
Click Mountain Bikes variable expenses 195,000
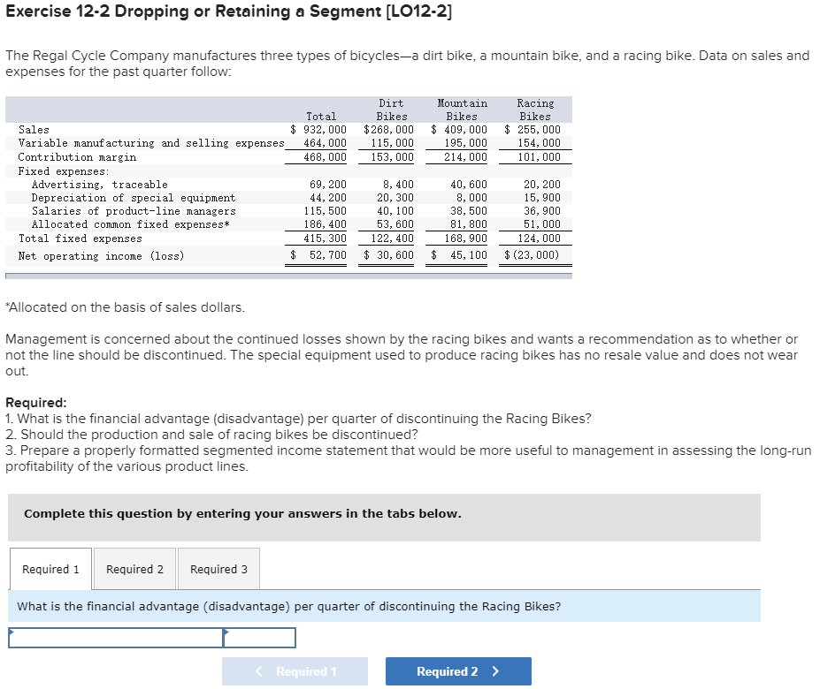pyautogui.click(x=465, y=143)
